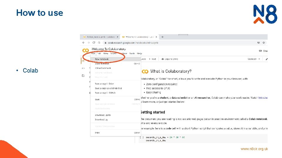Click the browser home icon
Image resolution: width=282 pixels, height=158 pixels.
pyautogui.click(x=99, y=43)
